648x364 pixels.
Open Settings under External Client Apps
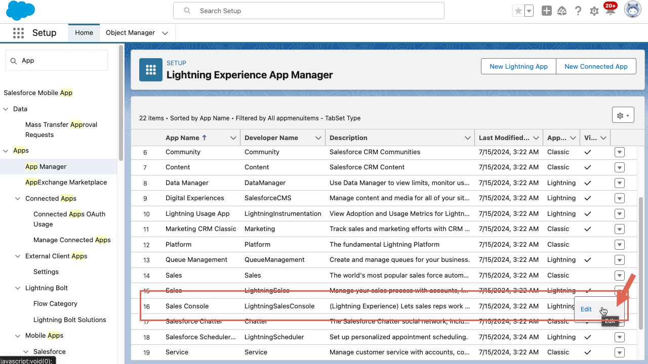[46, 272]
